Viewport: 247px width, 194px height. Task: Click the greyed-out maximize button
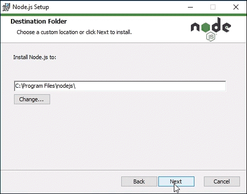click(213, 7)
